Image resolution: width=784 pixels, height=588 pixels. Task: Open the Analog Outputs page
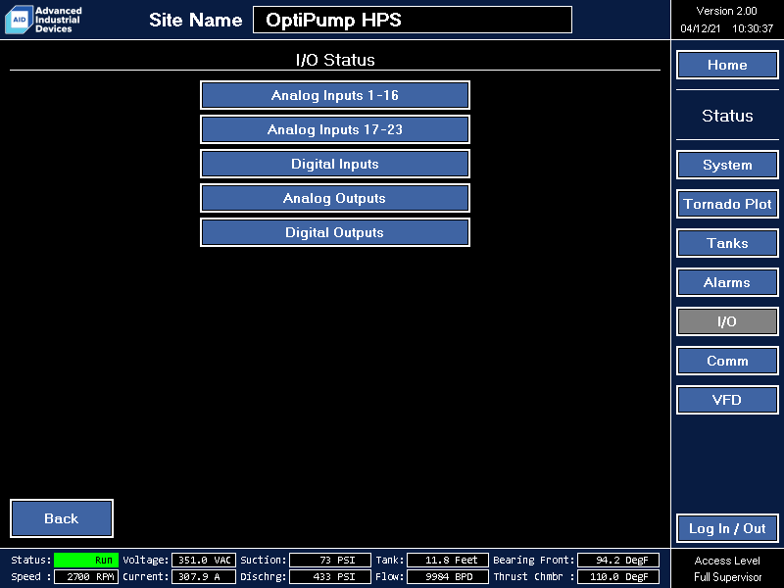click(334, 198)
